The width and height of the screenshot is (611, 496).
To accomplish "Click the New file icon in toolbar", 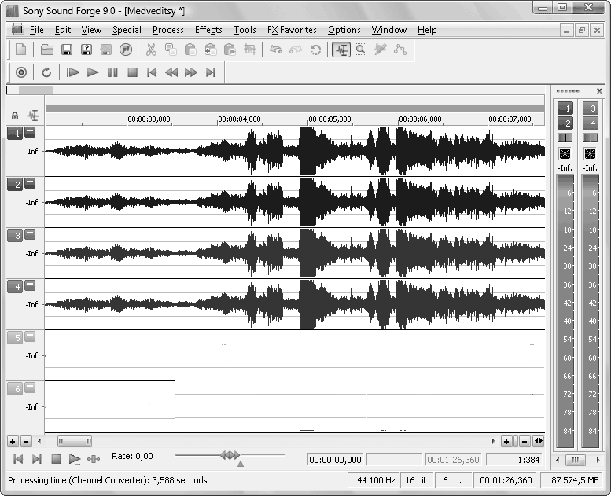I will (x=21, y=50).
